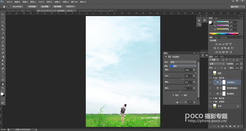Select the Zoom tool in toolbox
The height and width of the screenshot is (131, 246).
pyautogui.click(x=3, y=88)
